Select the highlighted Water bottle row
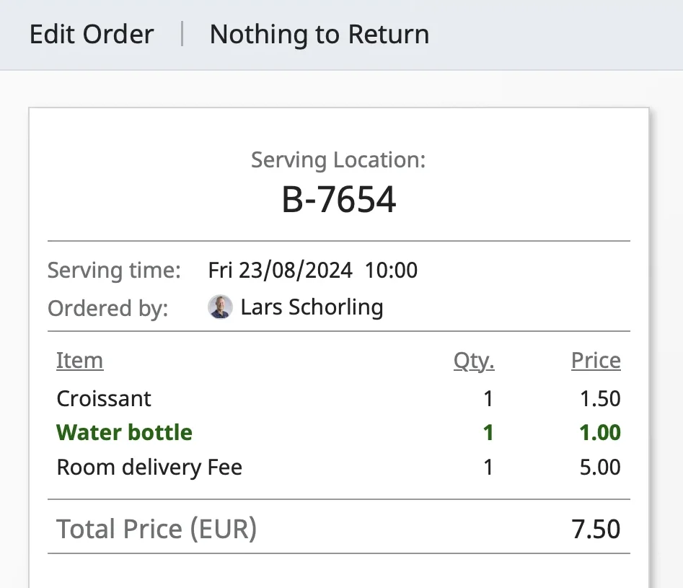The height and width of the screenshot is (588, 683). click(338, 432)
